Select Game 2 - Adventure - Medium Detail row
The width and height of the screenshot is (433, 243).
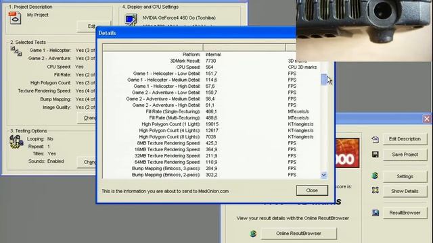click(211, 99)
